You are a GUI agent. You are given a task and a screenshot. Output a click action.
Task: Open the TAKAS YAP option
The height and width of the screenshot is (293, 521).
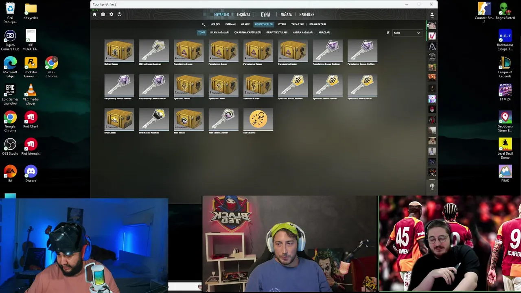coord(298,24)
